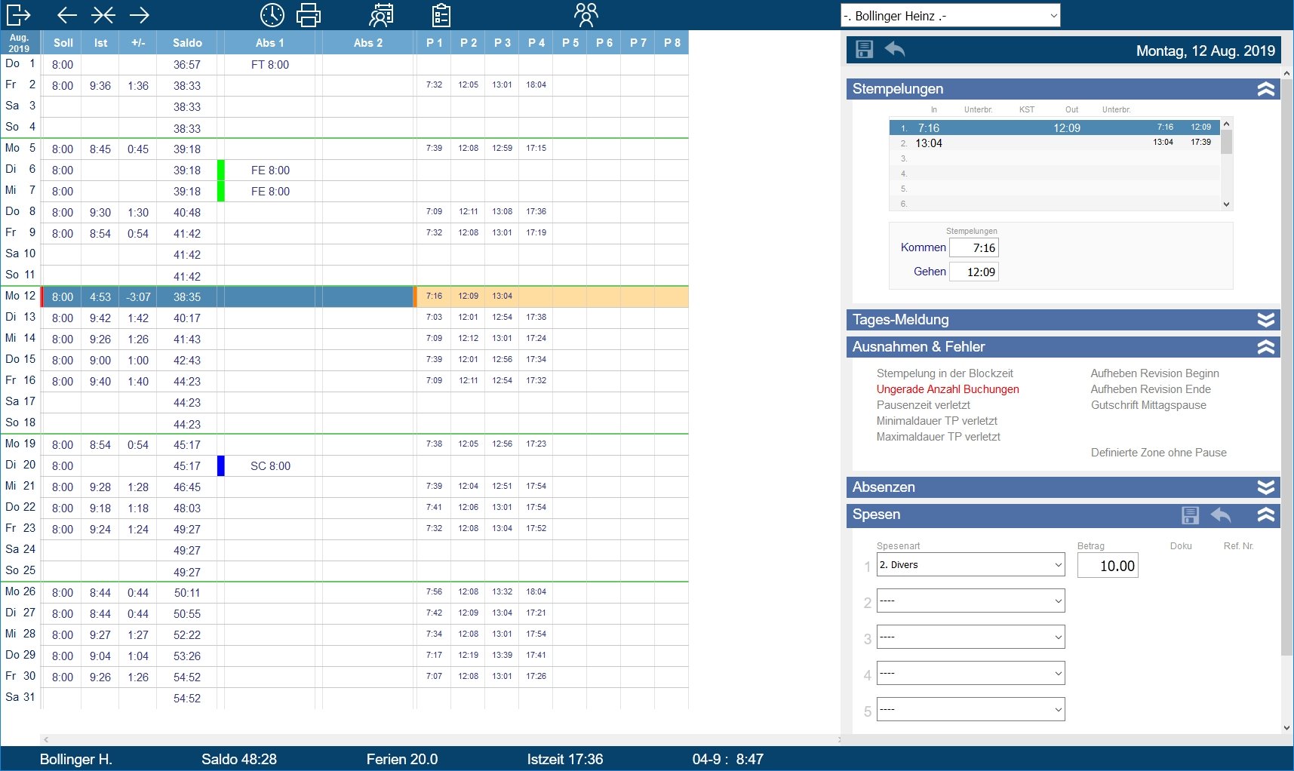Click the printer icon
Image resolution: width=1294 pixels, height=771 pixels.
click(309, 15)
